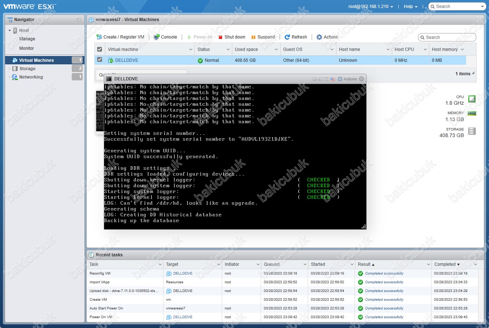Click the VMware ESXi logo
The height and width of the screenshot is (328, 489).
point(30,6)
